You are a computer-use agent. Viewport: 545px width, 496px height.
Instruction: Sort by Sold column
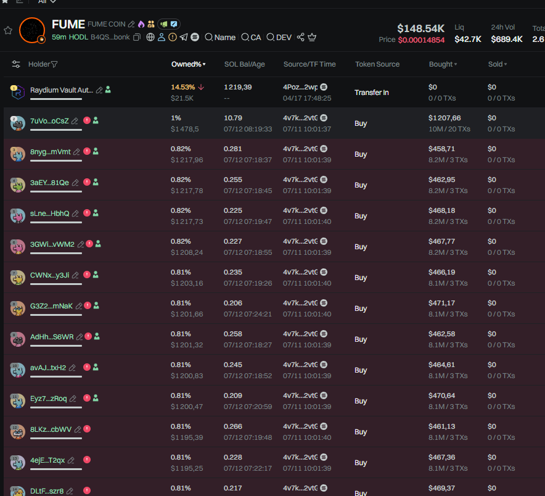tap(498, 64)
